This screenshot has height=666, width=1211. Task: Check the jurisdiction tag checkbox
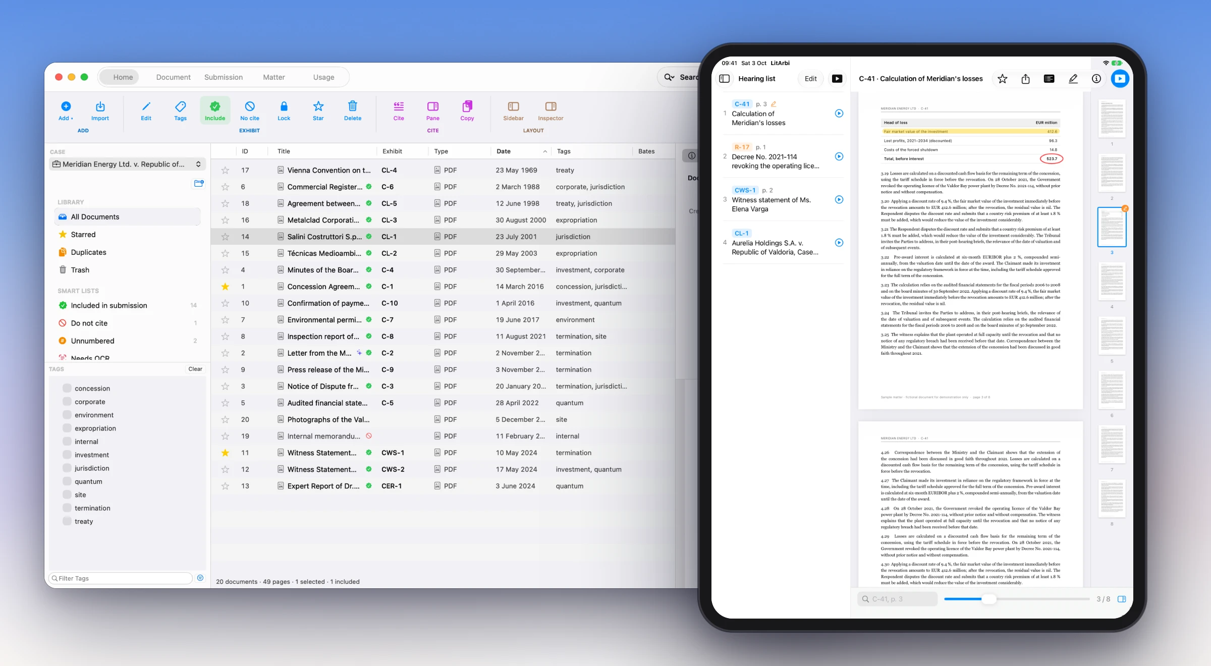click(x=67, y=468)
